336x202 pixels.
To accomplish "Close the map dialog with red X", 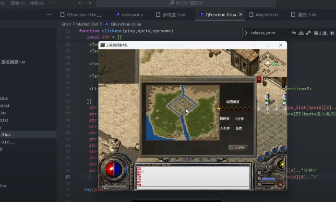I will (259, 80).
